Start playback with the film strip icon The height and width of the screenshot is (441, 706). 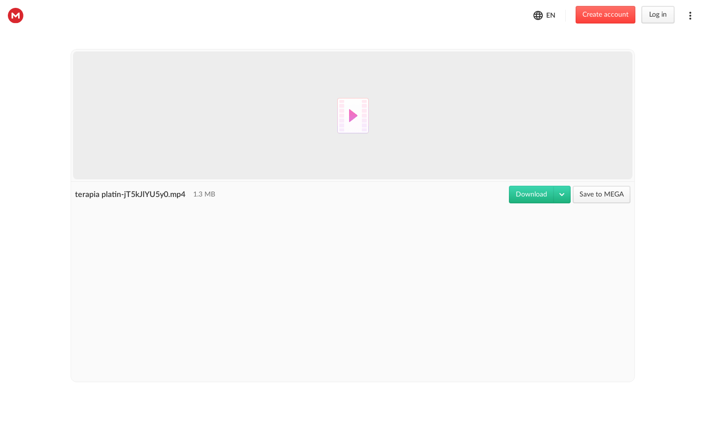353,116
